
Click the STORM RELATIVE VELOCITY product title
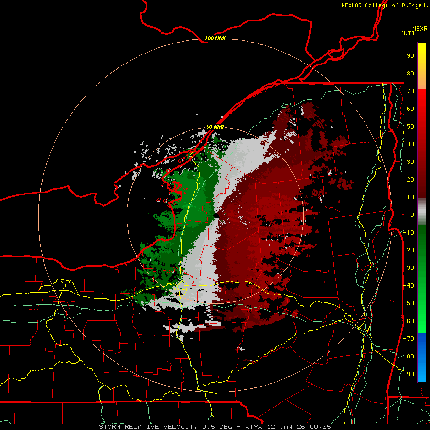(x=148, y=427)
